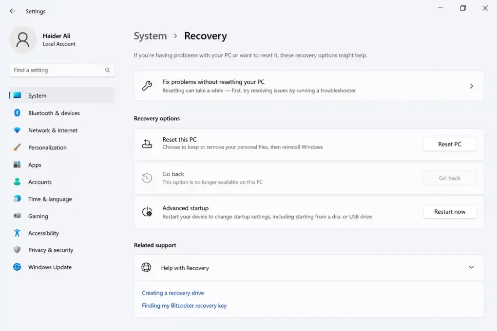Go to Windows Update page
The height and width of the screenshot is (331, 497).
[x=62, y=267]
